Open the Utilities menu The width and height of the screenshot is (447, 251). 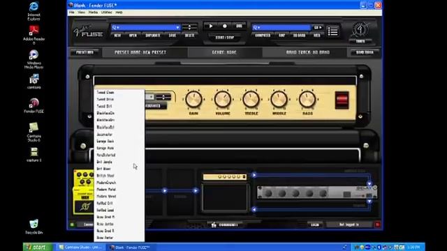[x=106, y=13]
